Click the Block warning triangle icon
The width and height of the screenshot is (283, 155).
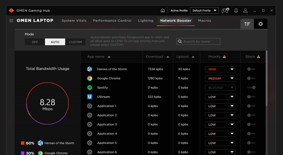click(x=259, y=57)
